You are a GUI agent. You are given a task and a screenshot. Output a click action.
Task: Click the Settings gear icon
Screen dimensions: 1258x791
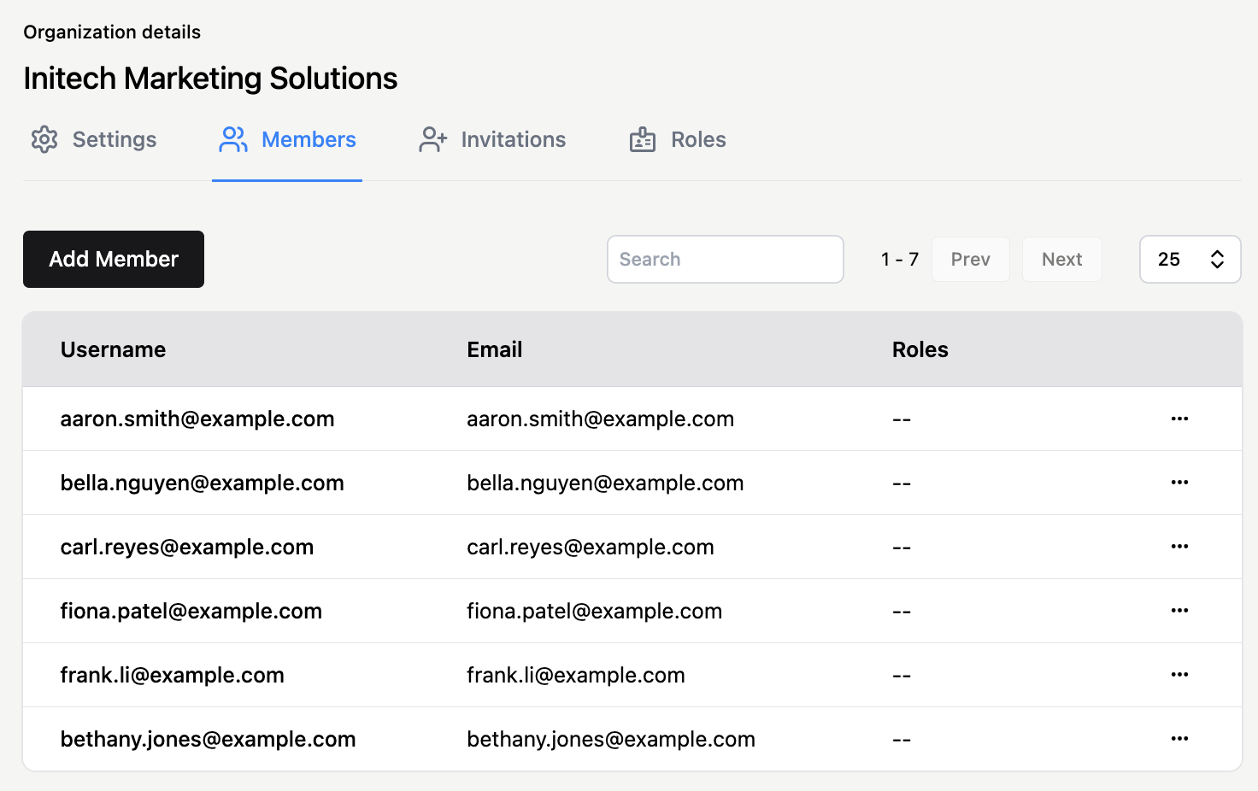44,139
